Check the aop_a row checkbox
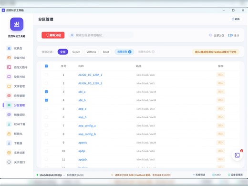The image size is (248, 186). 46,109
